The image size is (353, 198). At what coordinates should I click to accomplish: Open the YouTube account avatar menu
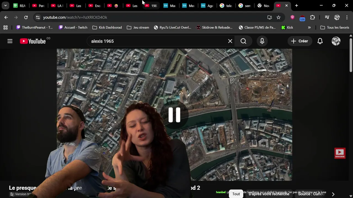pos(336,41)
